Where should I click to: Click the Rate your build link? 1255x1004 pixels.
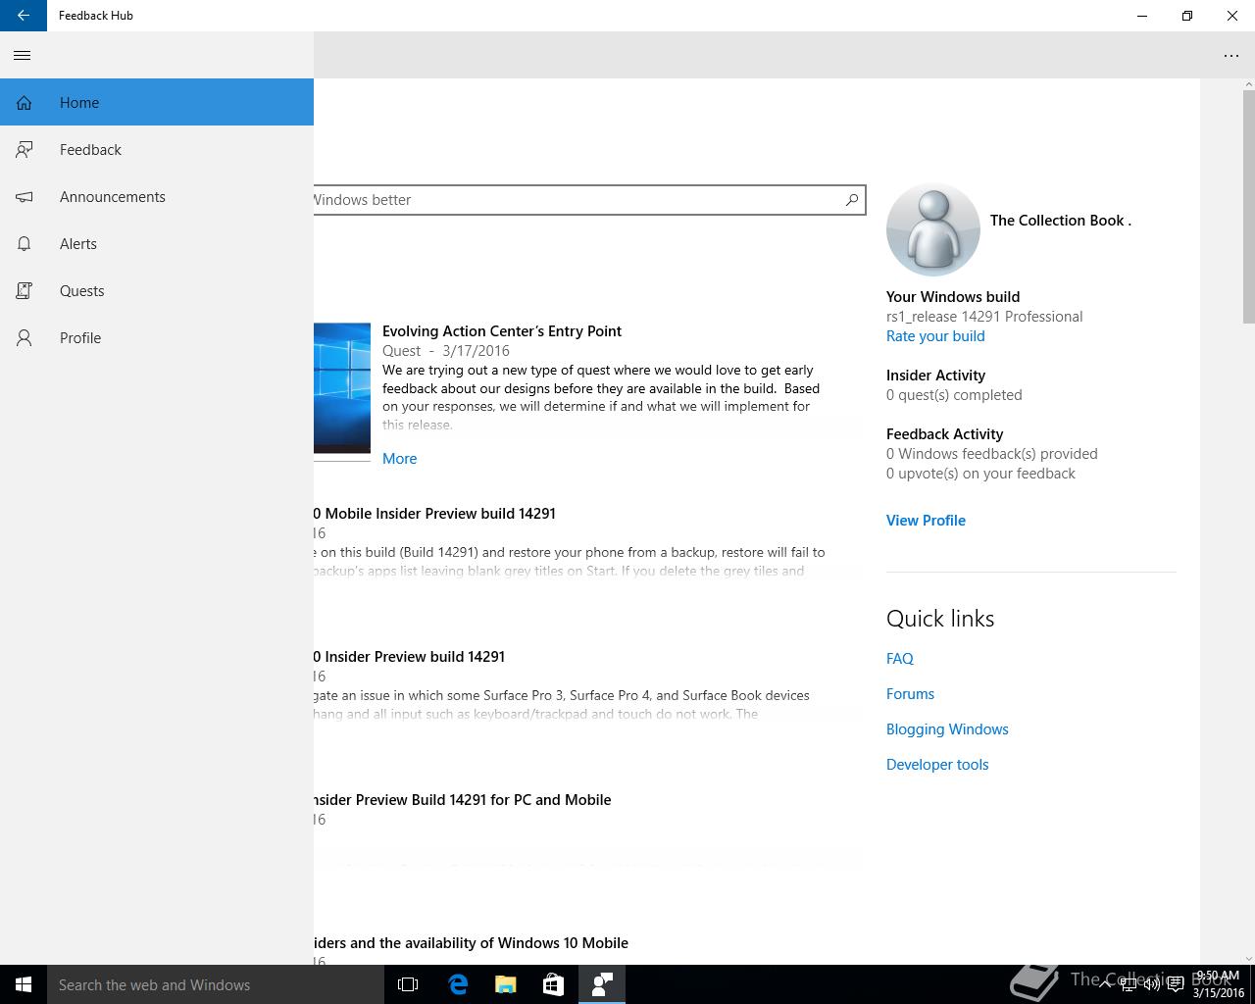point(935,336)
